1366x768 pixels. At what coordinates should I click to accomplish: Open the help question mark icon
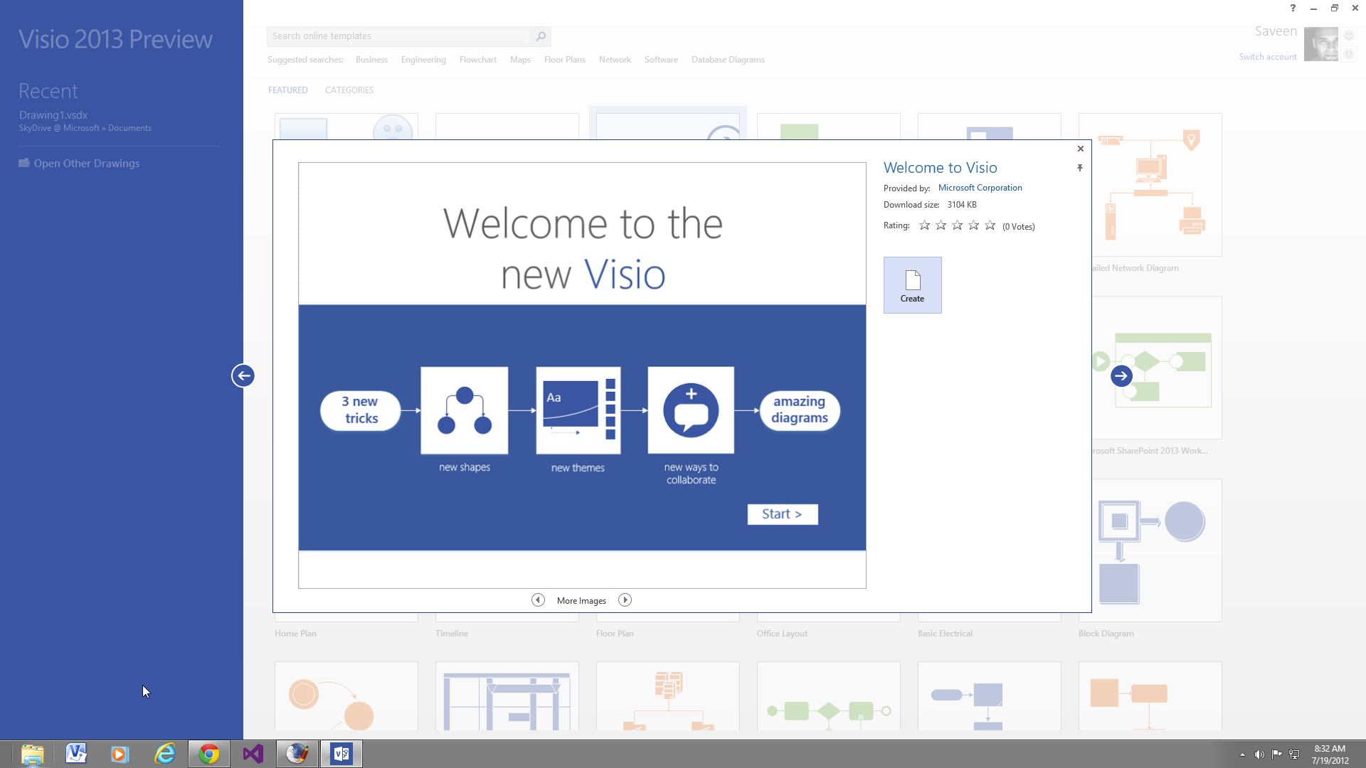click(x=1293, y=8)
